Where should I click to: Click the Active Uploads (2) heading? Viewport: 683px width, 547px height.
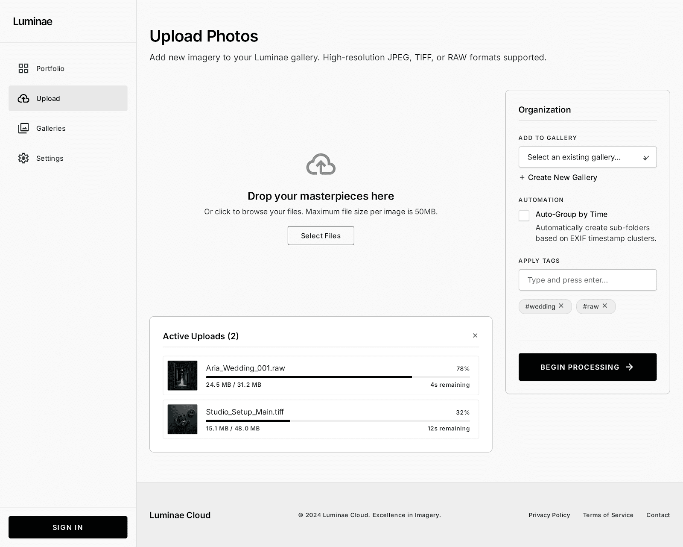201,336
